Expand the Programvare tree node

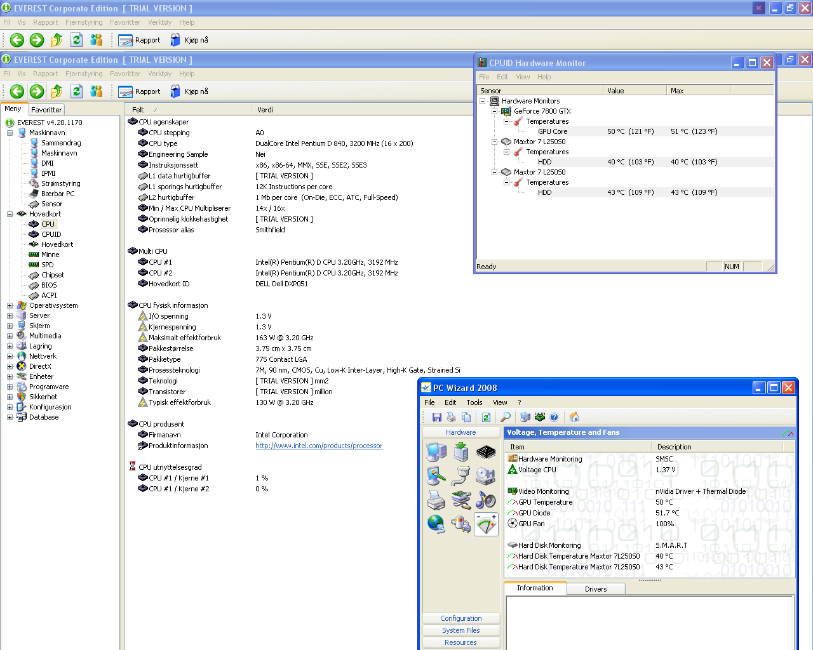click(x=10, y=387)
